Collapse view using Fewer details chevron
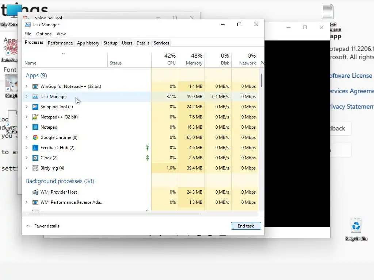The height and width of the screenshot is (280, 374). coord(28,226)
